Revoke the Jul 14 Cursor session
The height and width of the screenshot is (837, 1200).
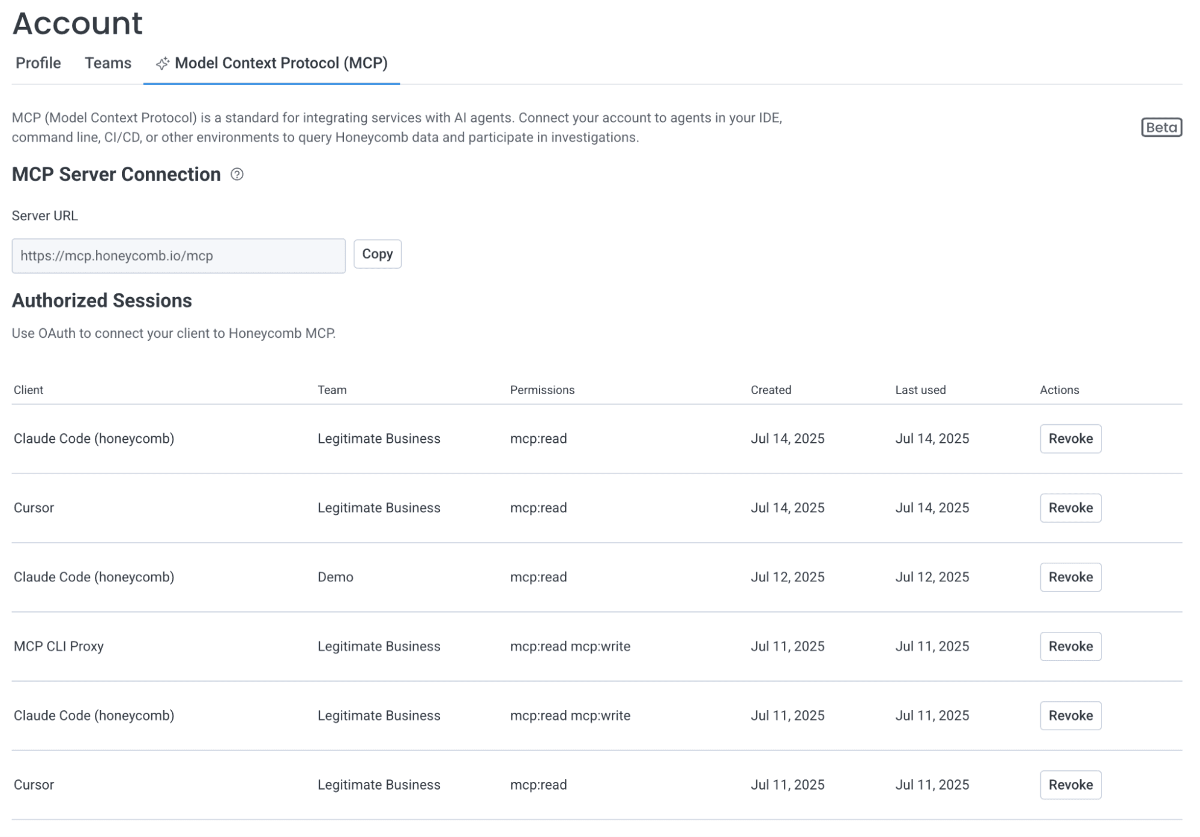(x=1070, y=508)
